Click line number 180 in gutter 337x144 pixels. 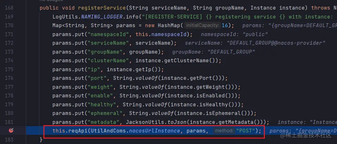pos(9,113)
